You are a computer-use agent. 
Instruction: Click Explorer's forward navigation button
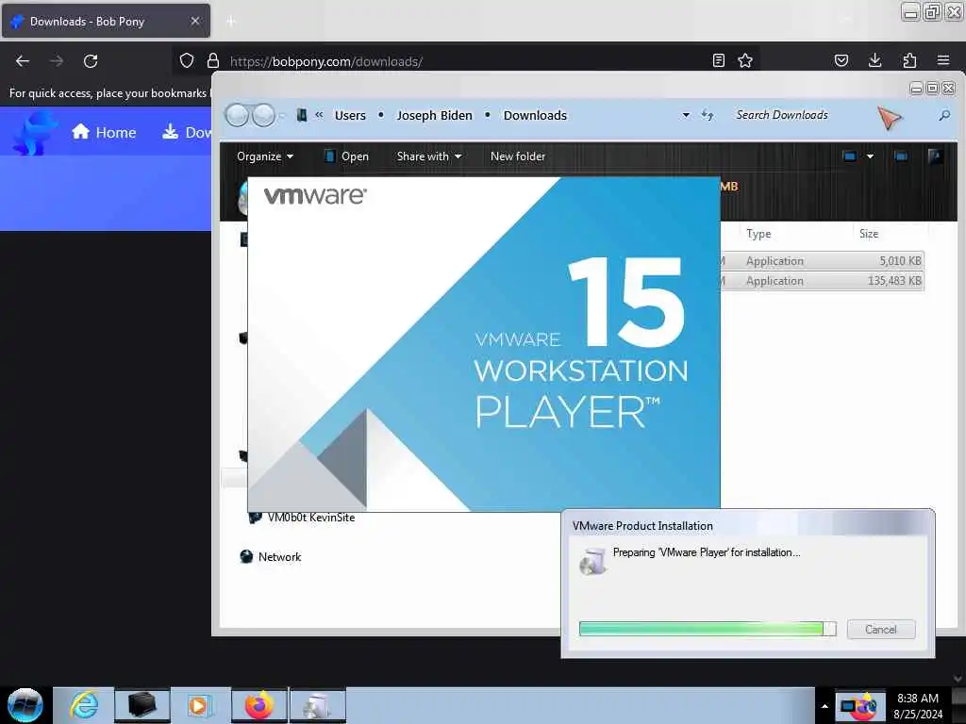click(264, 115)
